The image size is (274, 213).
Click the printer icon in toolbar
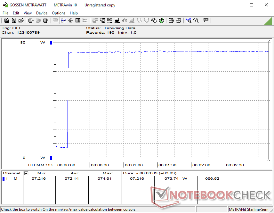(x=171, y=20)
